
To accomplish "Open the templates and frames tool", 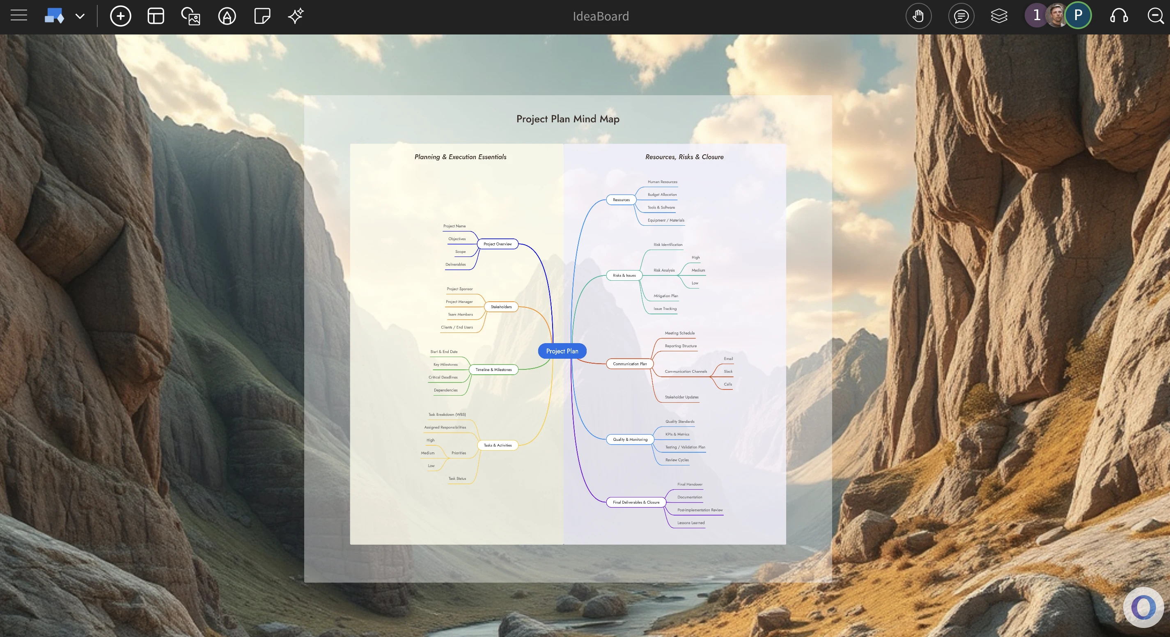I will coord(155,16).
